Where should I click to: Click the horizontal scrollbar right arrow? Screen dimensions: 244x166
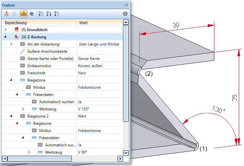(120, 159)
